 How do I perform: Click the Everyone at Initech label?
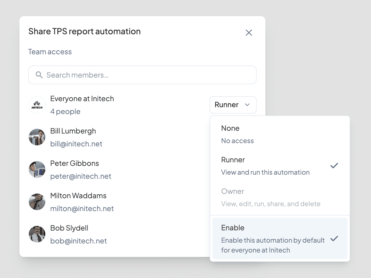(82, 99)
